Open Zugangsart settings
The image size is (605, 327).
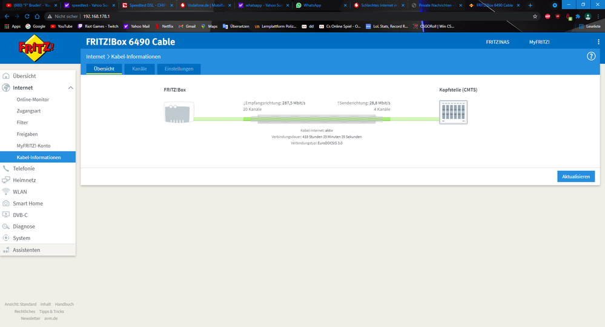pyautogui.click(x=28, y=111)
